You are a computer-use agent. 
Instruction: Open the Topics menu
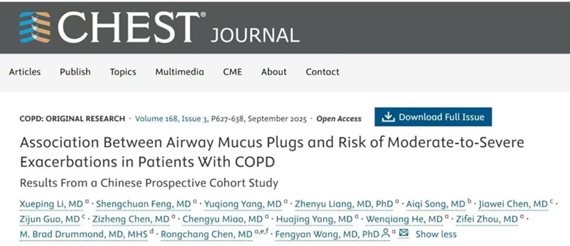pyautogui.click(x=123, y=72)
